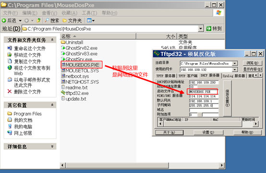Open the 帮助(H) menu in Explorer

[x=109, y=13]
